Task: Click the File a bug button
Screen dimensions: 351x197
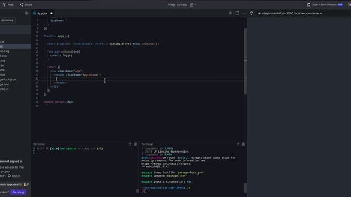Action: coord(18,192)
